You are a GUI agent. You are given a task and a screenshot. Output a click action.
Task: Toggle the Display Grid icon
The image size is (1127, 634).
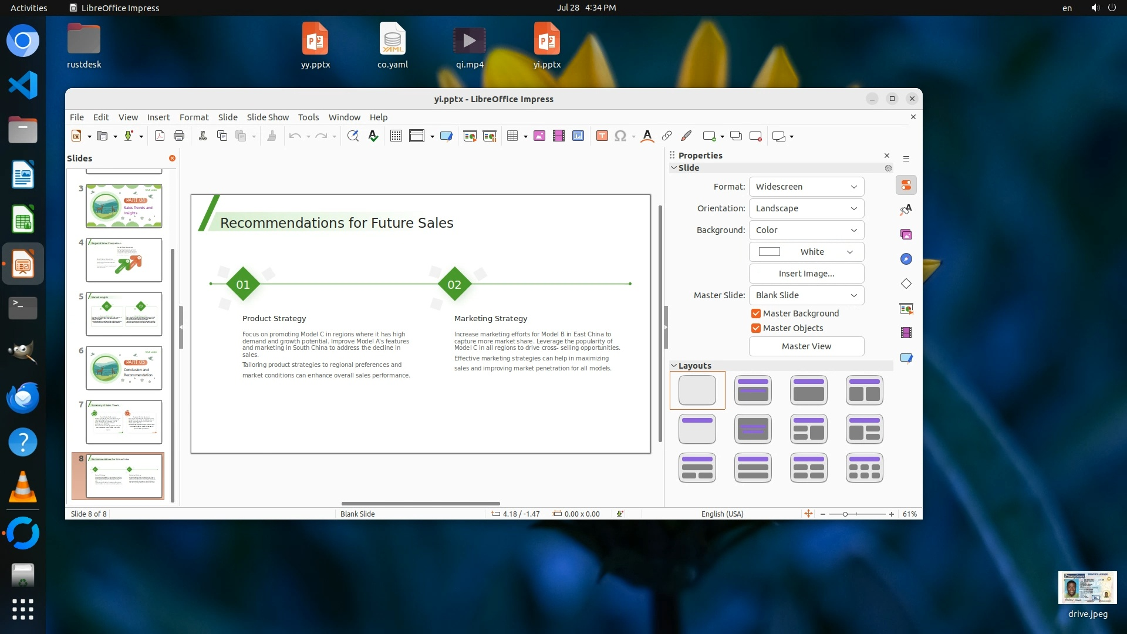(396, 136)
